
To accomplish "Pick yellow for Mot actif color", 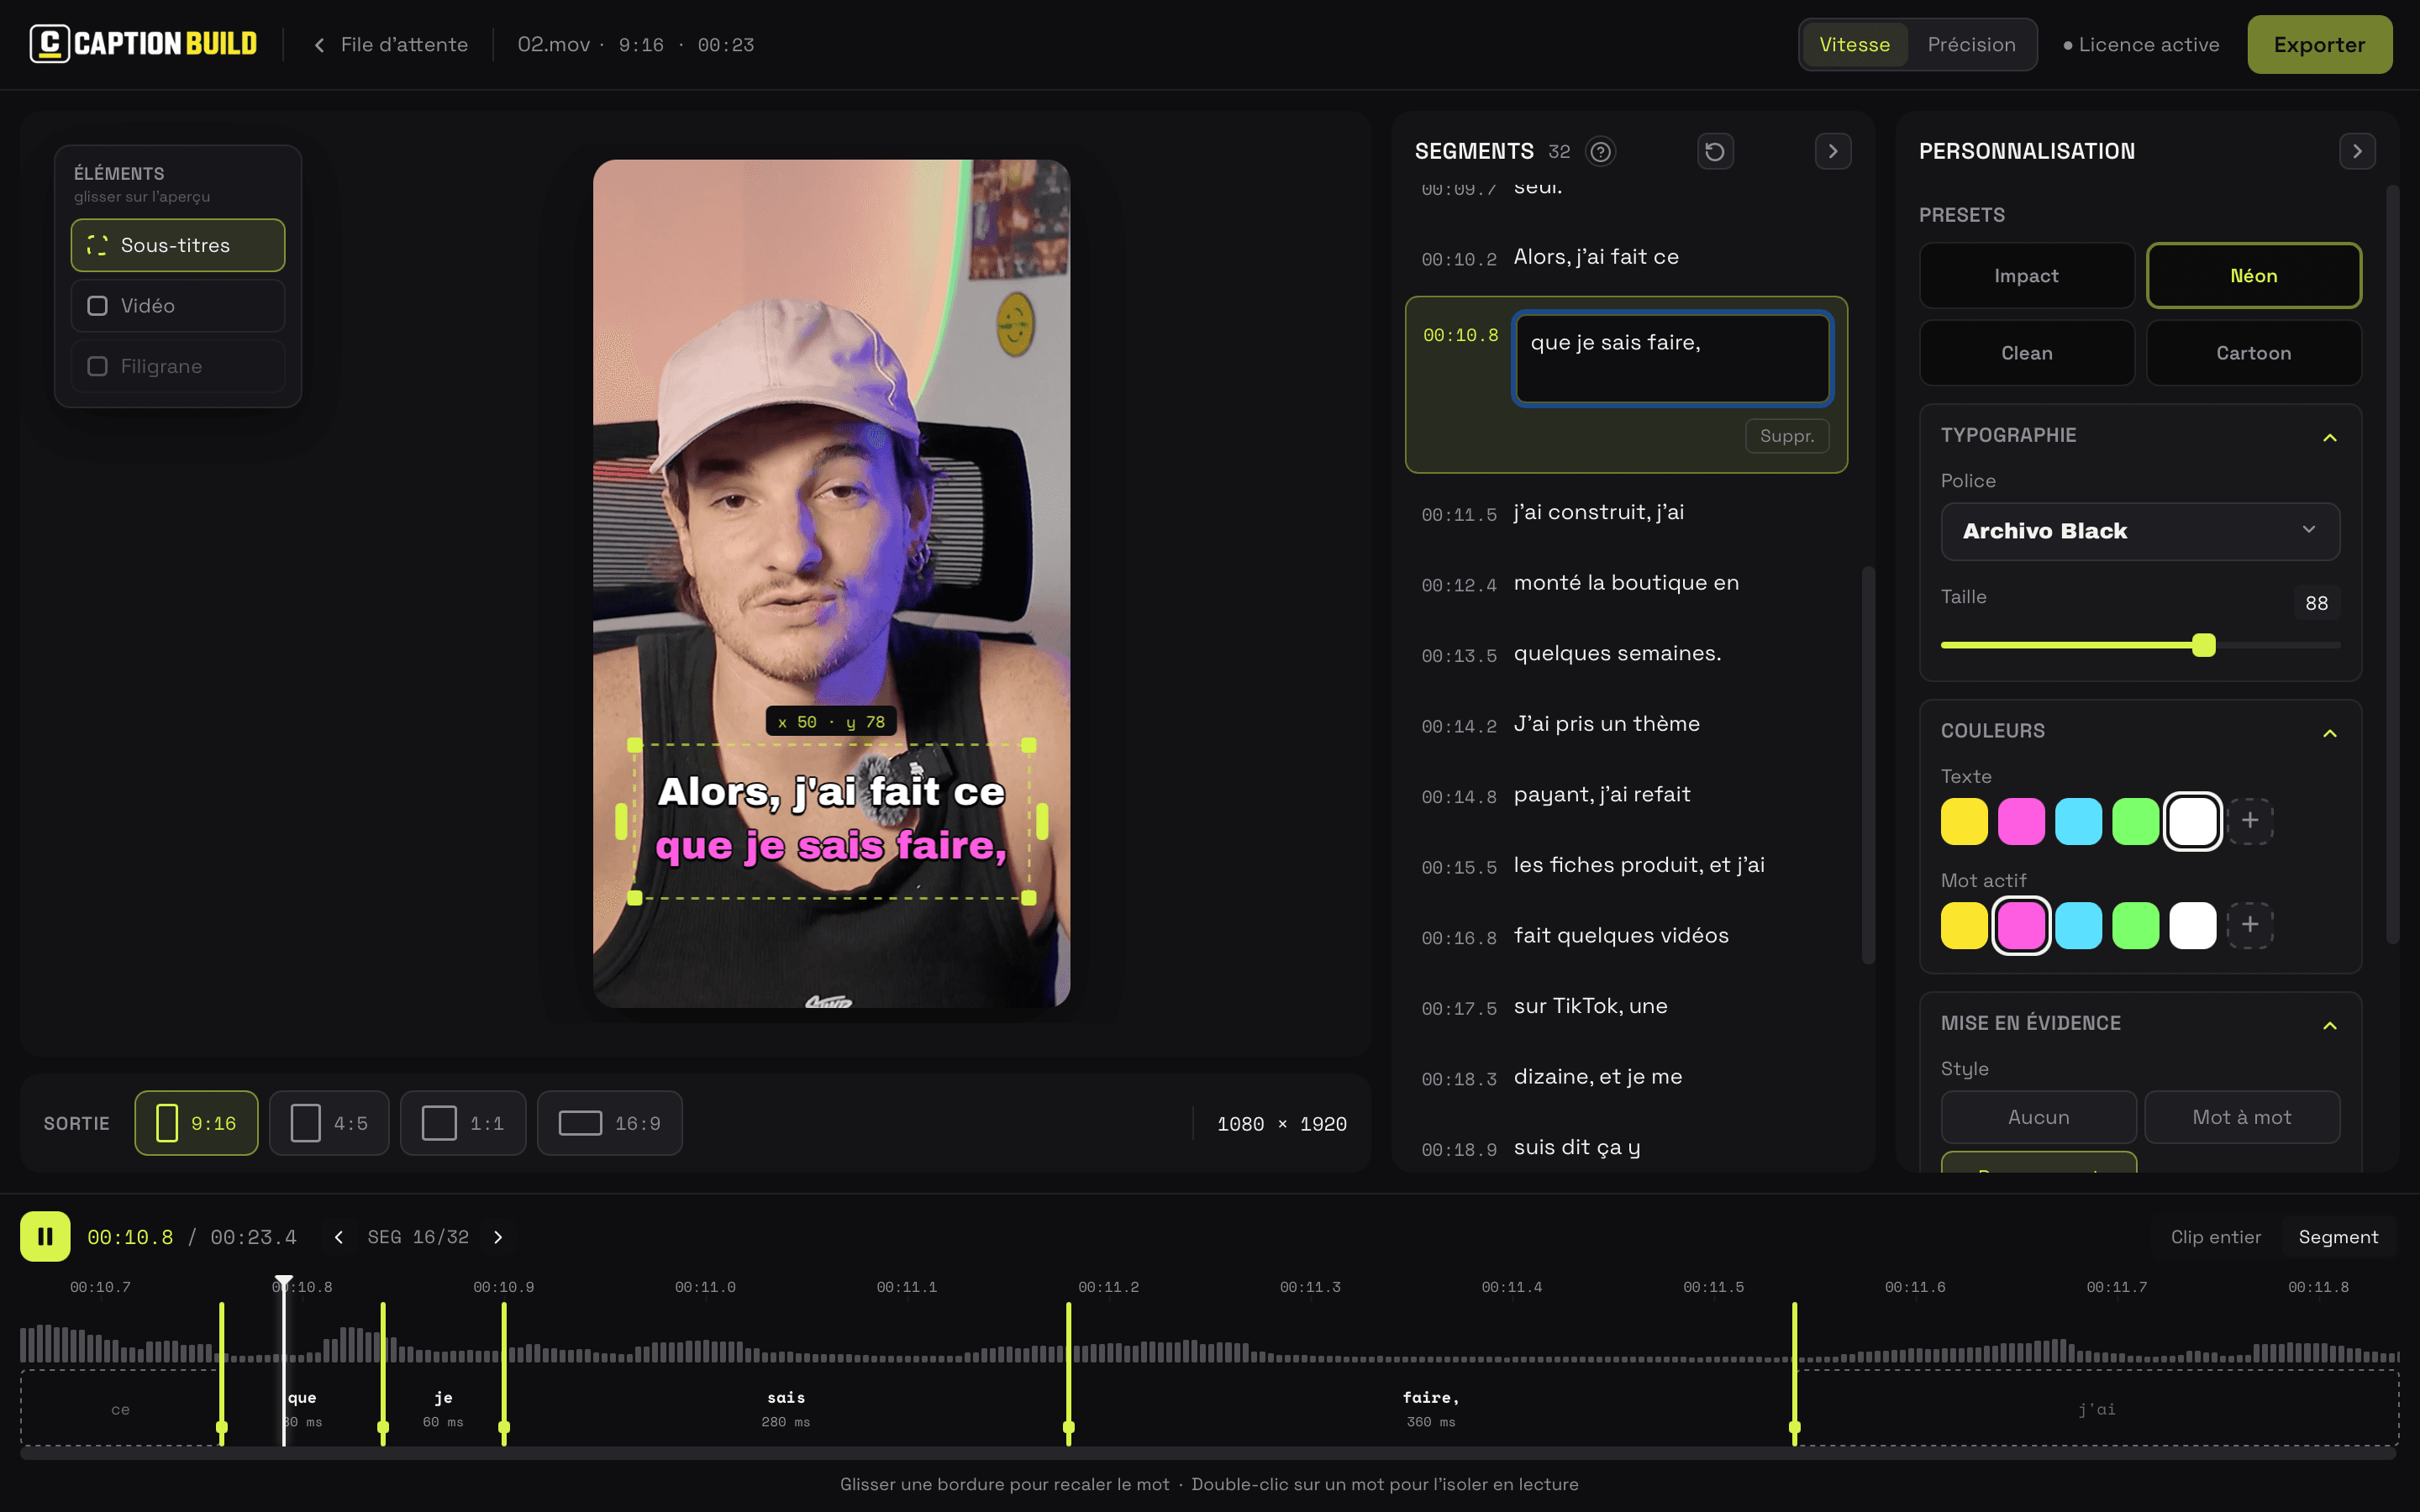I will coord(1964,925).
